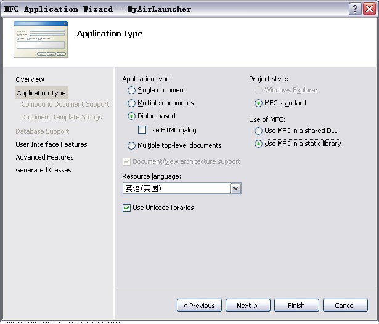Pick Multiple top-level documents option
Screen dimensions: 379x324
(131, 146)
